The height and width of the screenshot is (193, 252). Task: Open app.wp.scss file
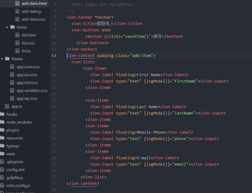(x=27, y=99)
